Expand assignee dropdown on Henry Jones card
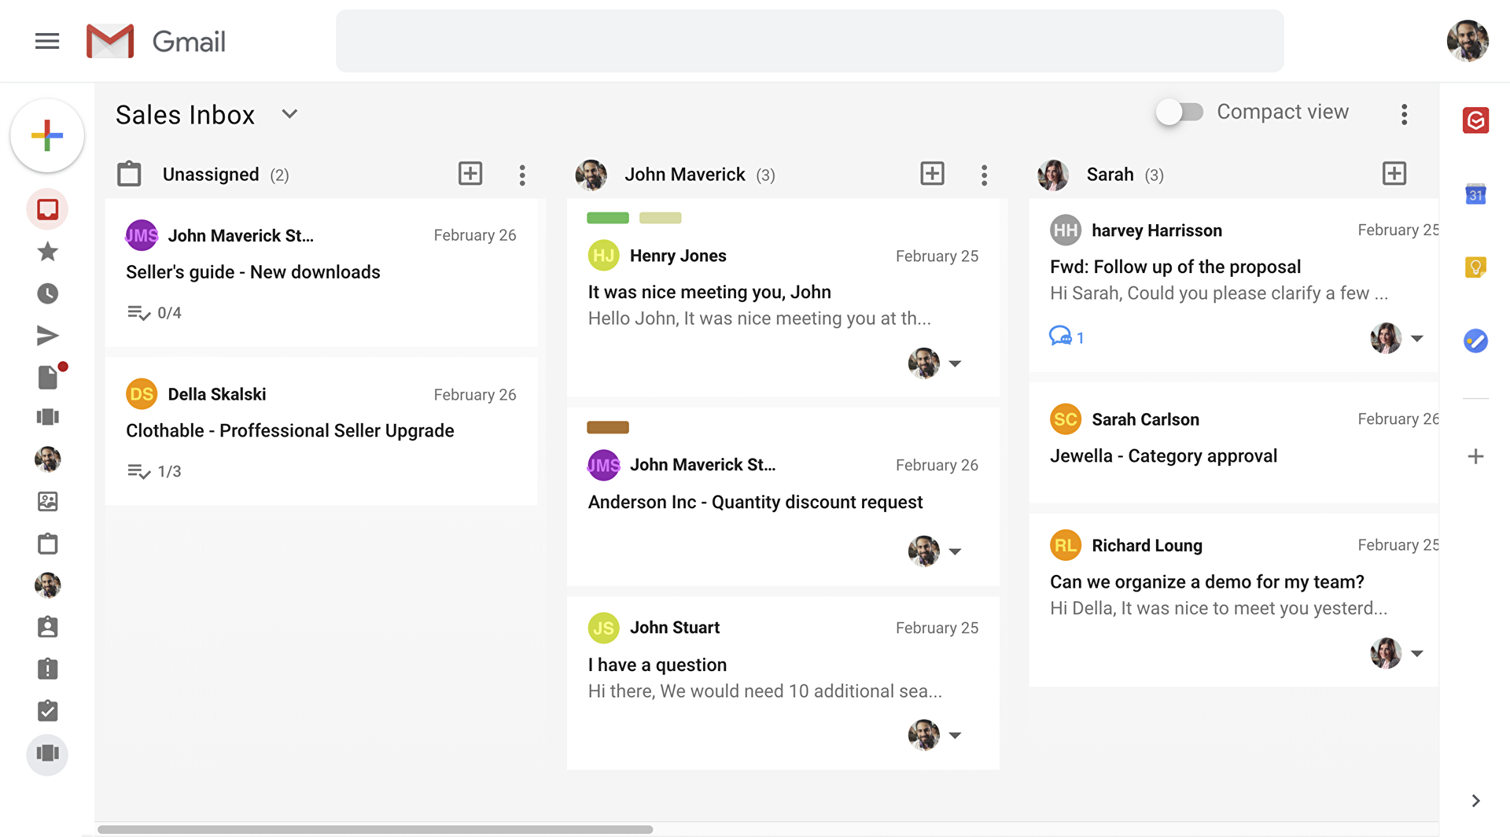 pyautogui.click(x=955, y=363)
